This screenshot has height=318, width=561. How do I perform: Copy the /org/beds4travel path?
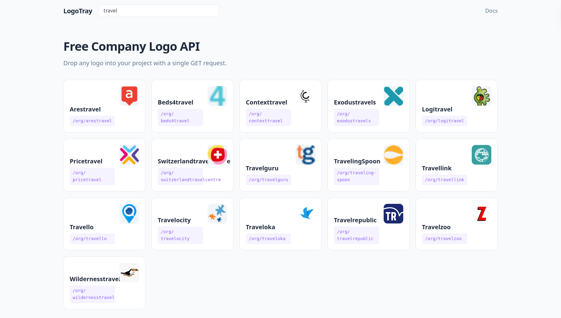[180, 117]
